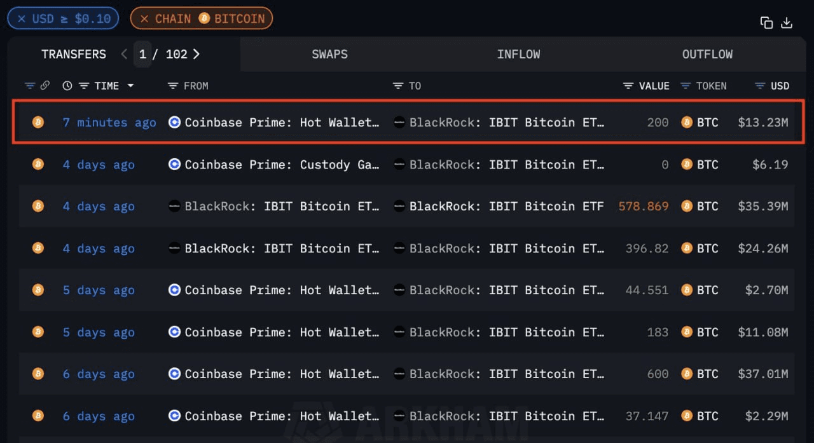Click the filter icon next to USD
Image resolution: width=814 pixels, height=443 pixels.
(759, 86)
